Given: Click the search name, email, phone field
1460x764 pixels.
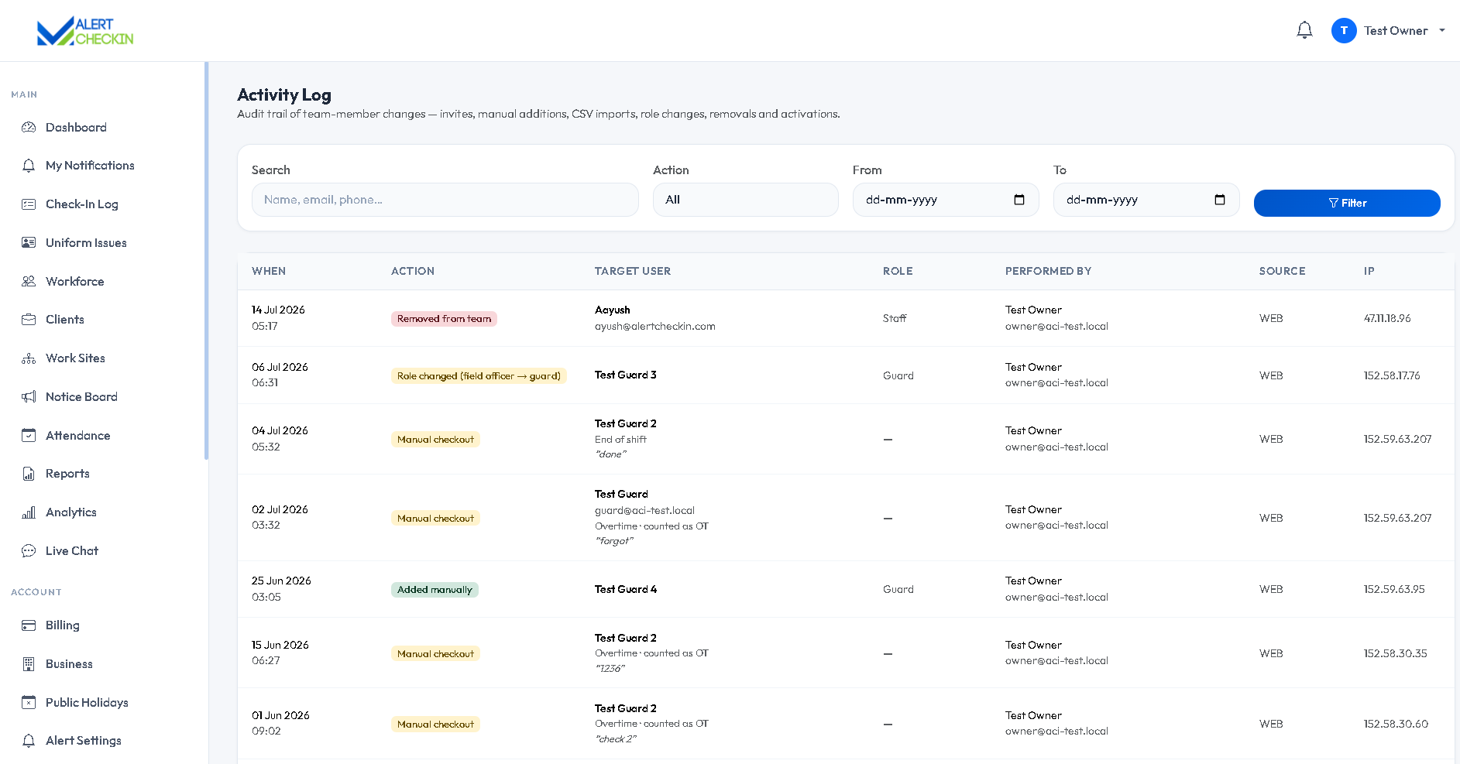Looking at the screenshot, I should [445, 200].
